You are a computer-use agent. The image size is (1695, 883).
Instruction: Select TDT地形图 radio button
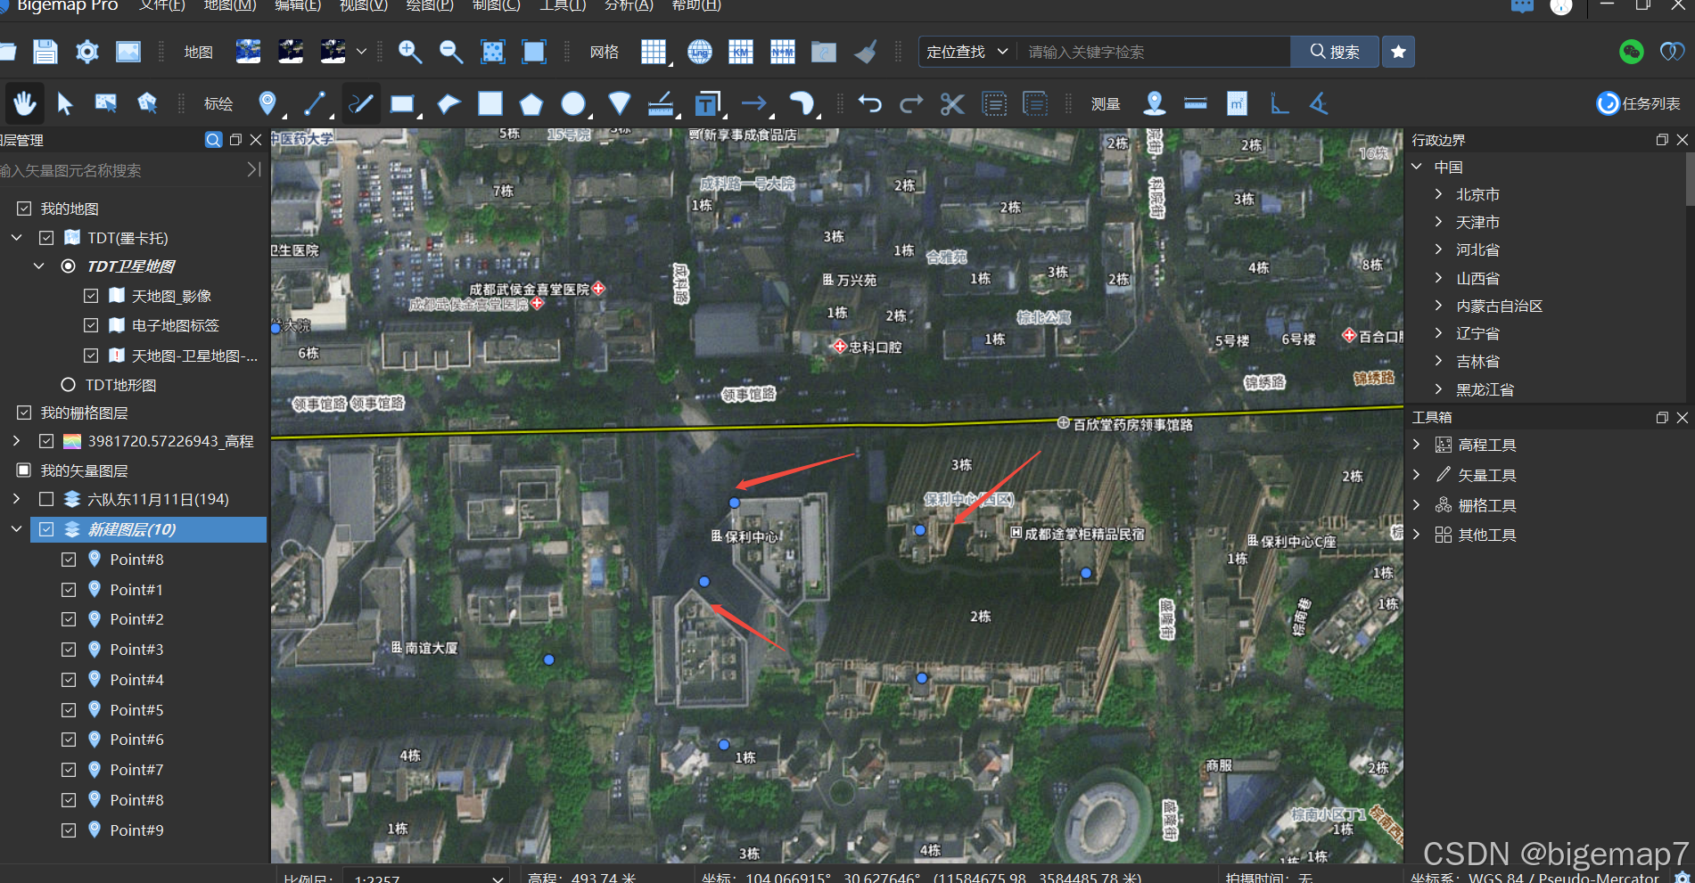pyautogui.click(x=68, y=385)
